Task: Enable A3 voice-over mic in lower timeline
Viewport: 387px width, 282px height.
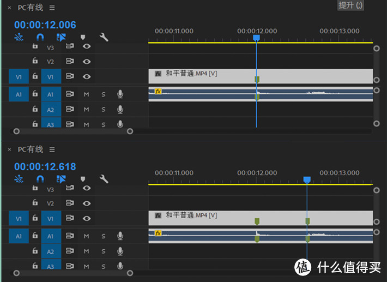Action: pos(120,266)
